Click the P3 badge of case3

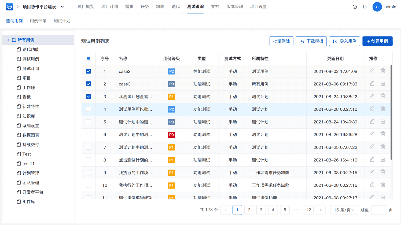pyautogui.click(x=171, y=84)
